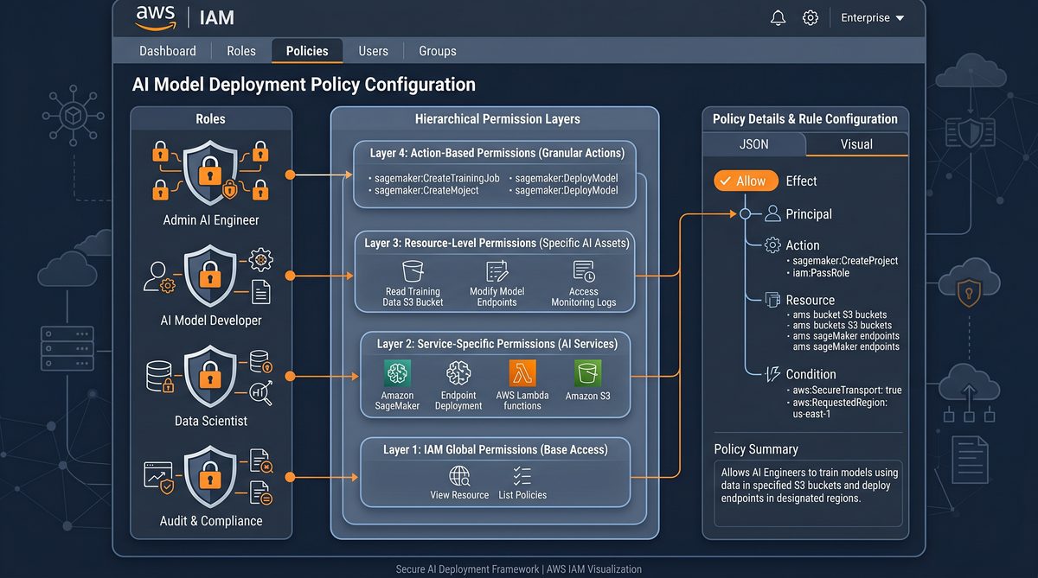Click the Admin AI Engineer role label

tap(211, 220)
